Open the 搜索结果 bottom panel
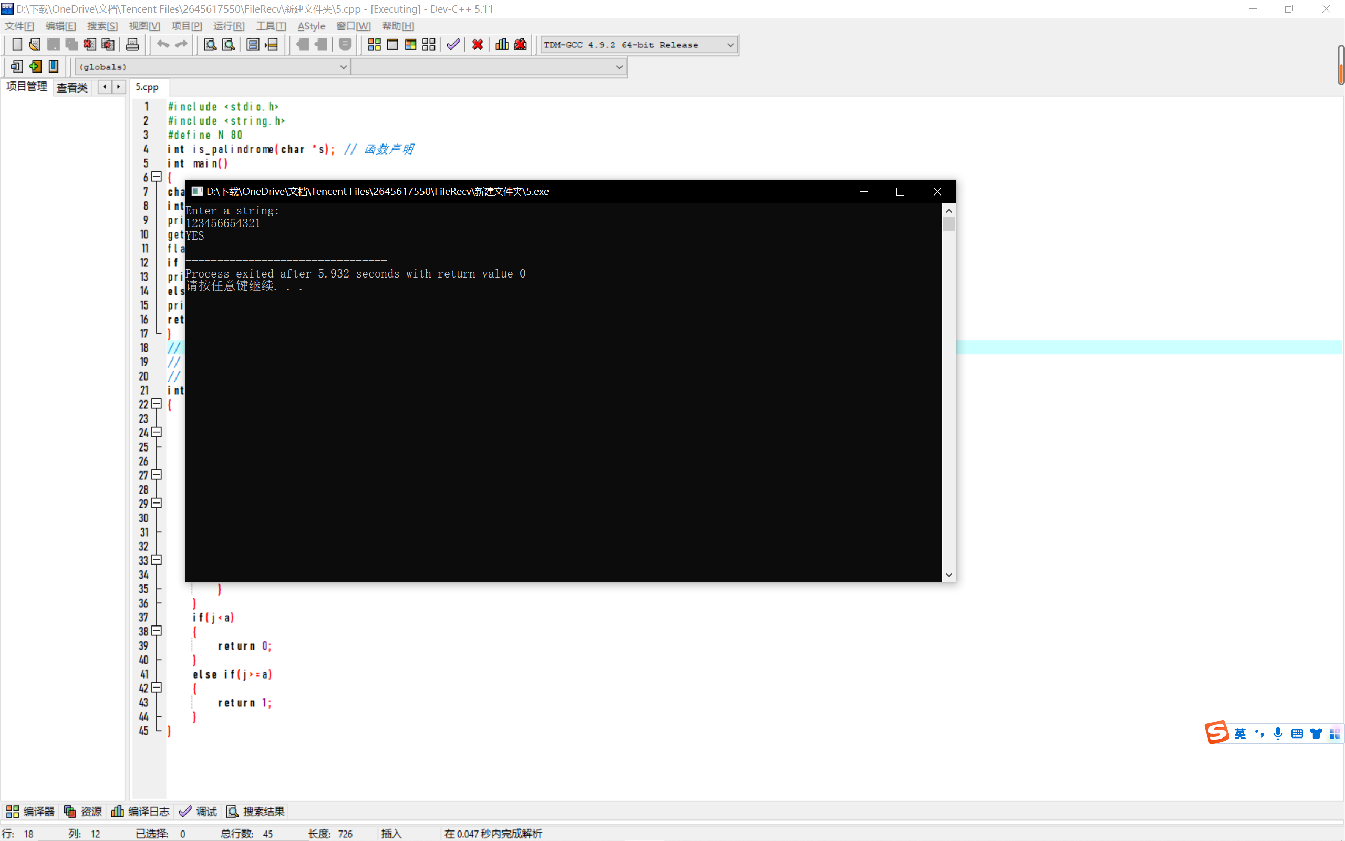Image resolution: width=1345 pixels, height=841 pixels. pos(256,812)
